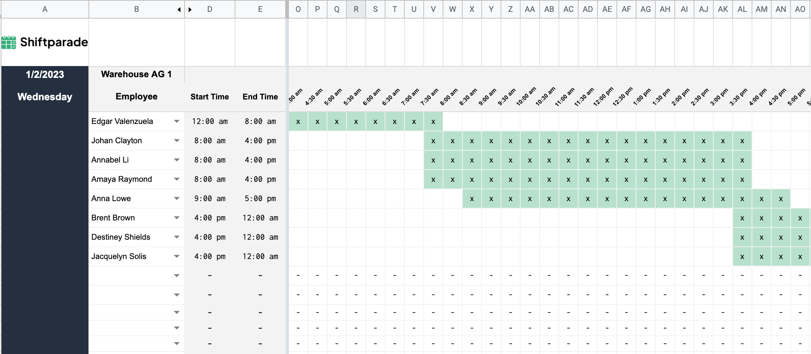Viewport: 811px width, 354px height.
Task: Click Brent Brown's 4:00 pm start time
Action: coord(209,218)
